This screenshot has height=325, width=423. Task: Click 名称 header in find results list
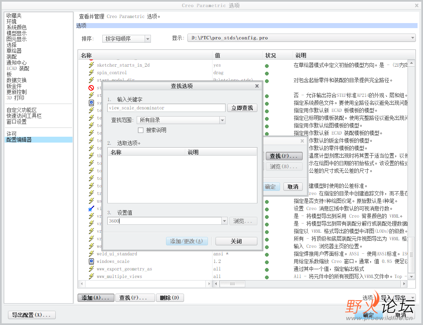(x=146, y=152)
